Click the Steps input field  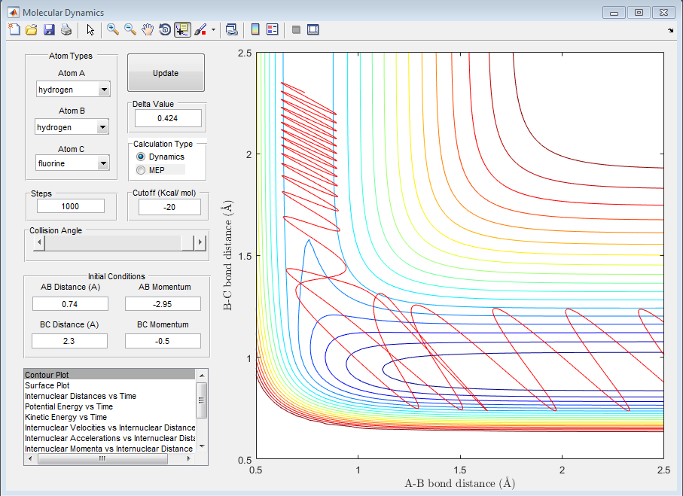[x=71, y=206]
